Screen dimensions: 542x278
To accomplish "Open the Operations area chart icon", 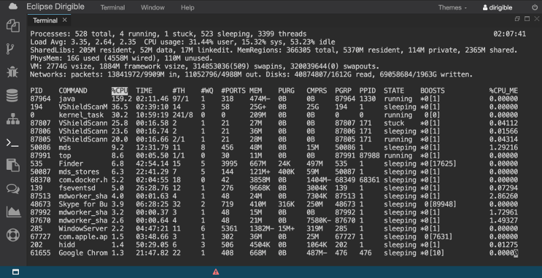I will 13,212.
